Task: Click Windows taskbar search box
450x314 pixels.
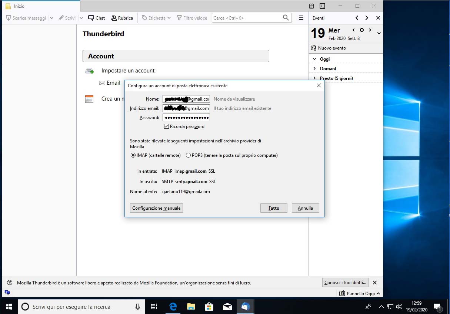Action: (x=81, y=307)
